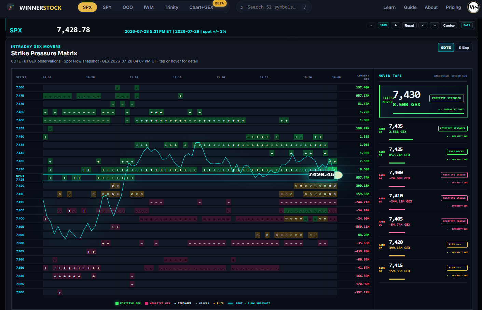Click the 0DTE DECAY tag on 7,425
The width and height of the screenshot is (482, 310).
(457, 152)
